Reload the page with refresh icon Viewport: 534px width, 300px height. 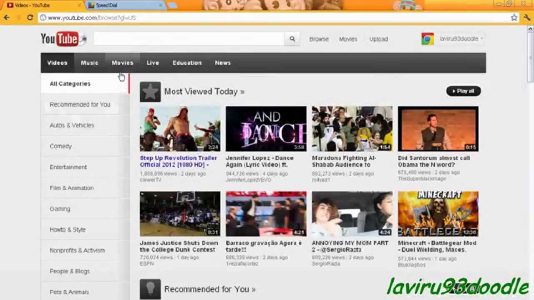click(x=30, y=17)
